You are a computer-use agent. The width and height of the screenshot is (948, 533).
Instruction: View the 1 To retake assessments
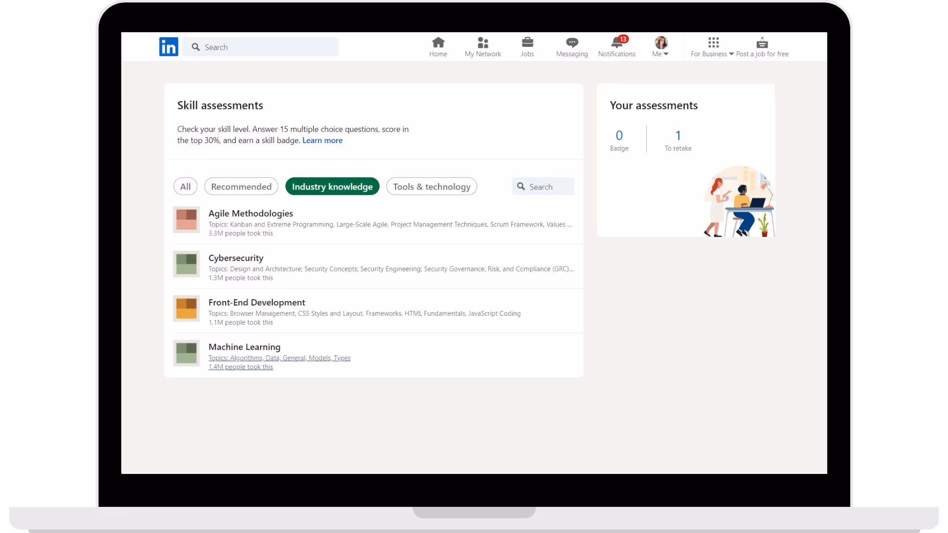[677, 140]
